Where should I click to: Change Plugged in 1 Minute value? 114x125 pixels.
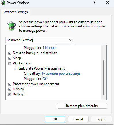pos(49,48)
